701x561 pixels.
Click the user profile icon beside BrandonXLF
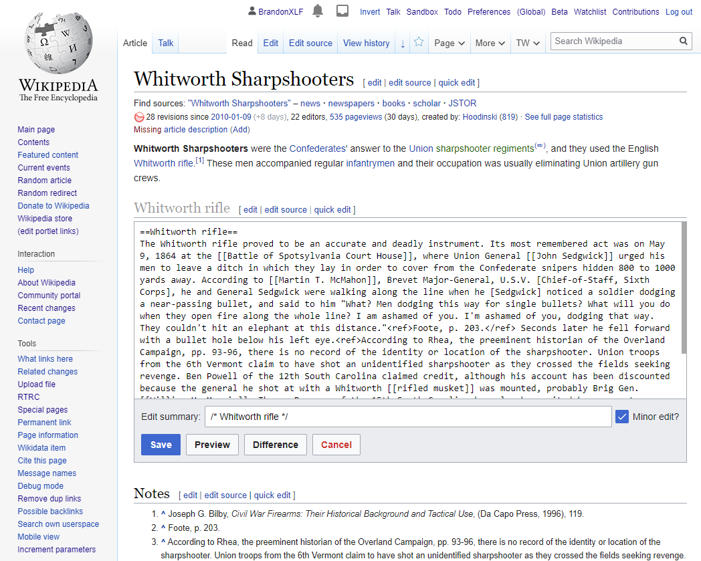pos(252,11)
